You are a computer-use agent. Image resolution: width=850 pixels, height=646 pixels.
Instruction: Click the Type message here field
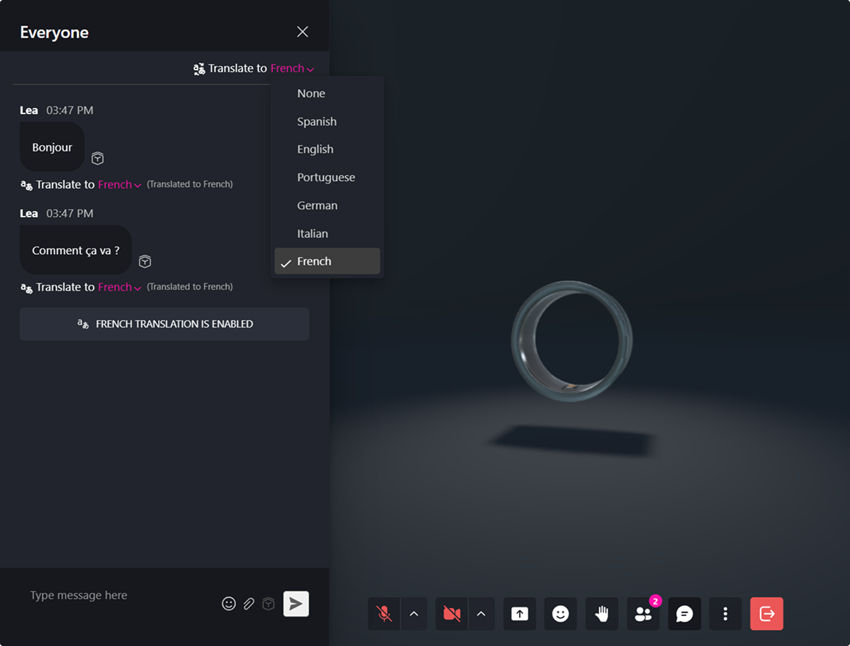pyautogui.click(x=120, y=595)
